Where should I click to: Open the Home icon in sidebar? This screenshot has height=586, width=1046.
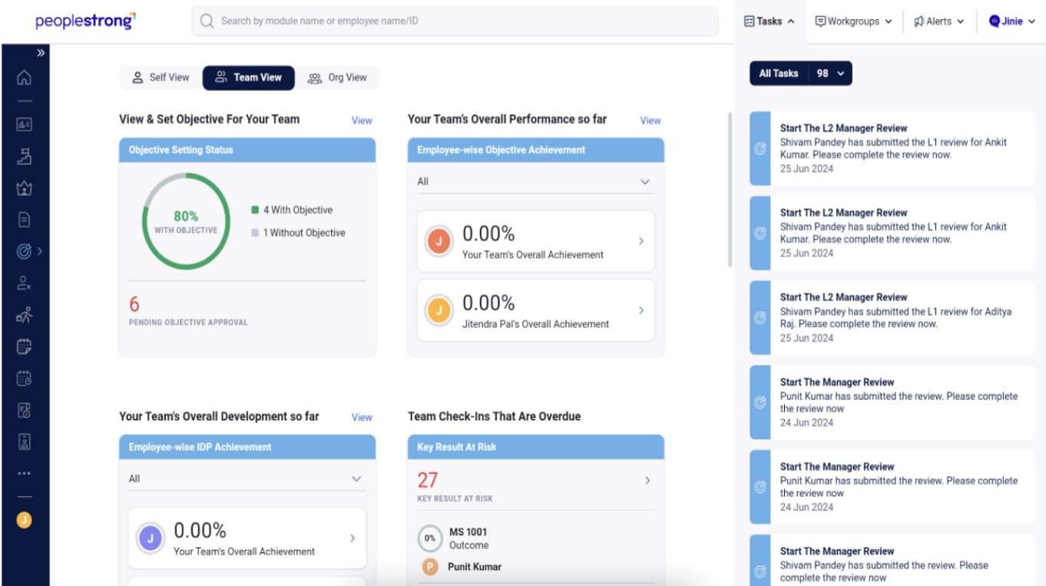24,78
